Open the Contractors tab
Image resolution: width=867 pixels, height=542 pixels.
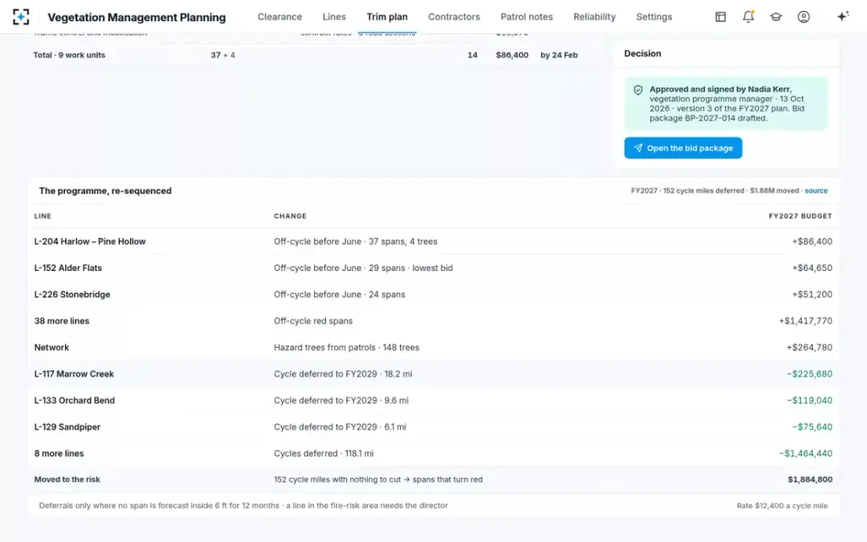point(454,17)
